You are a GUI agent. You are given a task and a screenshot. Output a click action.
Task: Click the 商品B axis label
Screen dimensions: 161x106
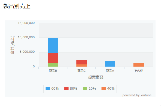click(x=53, y=71)
